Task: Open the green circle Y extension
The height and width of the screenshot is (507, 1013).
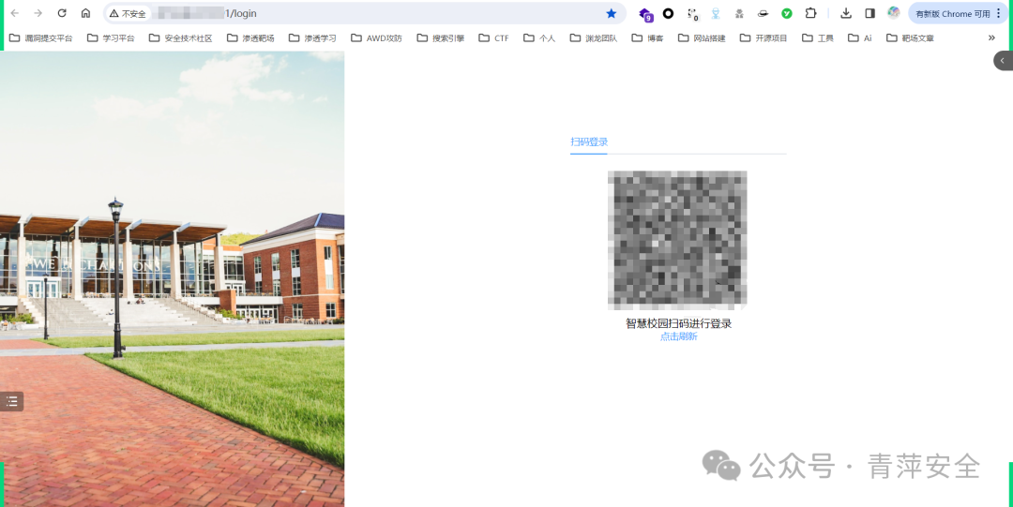Action: point(787,13)
